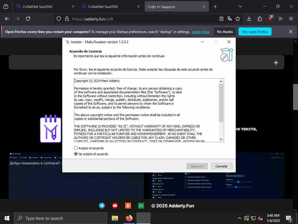The image size is (298, 224).
Task: Click the license text scrollbar up arrow
Action: pyautogui.click(x=221, y=81)
